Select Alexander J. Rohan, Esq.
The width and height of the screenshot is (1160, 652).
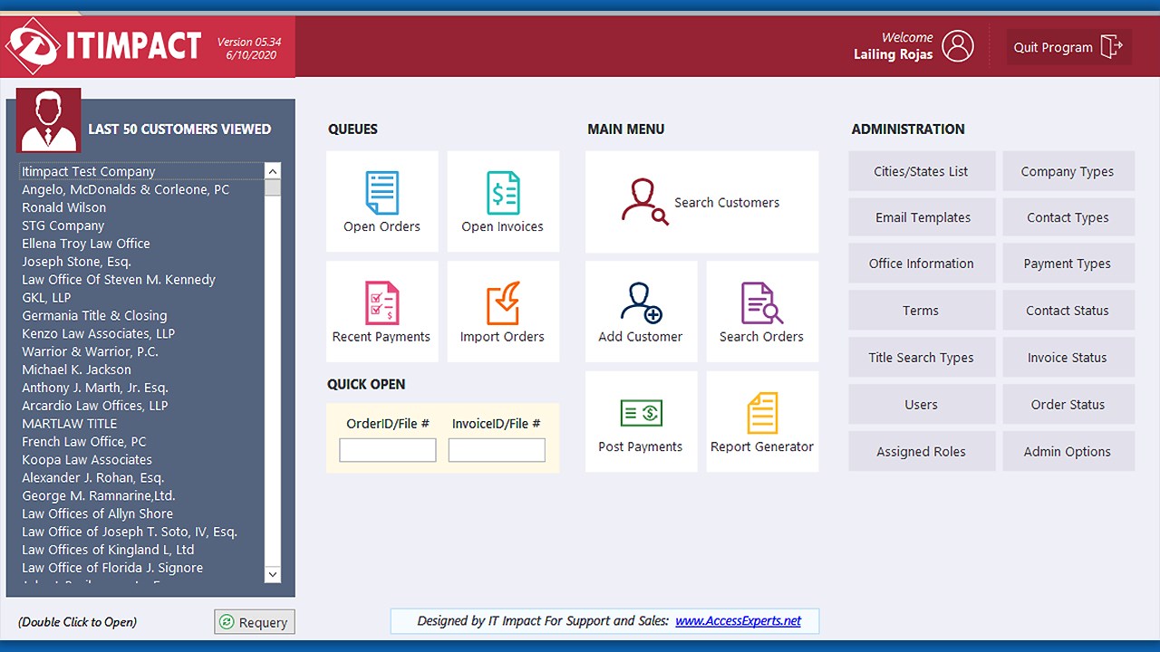pos(141,478)
